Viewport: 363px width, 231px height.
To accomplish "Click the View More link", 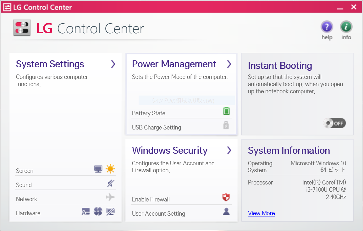I will [x=261, y=213].
